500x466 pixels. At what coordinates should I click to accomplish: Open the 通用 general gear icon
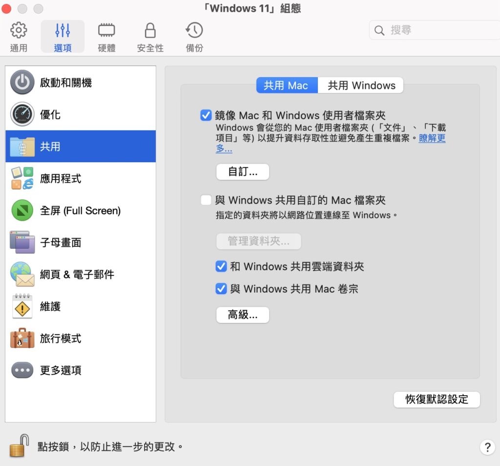click(x=19, y=30)
